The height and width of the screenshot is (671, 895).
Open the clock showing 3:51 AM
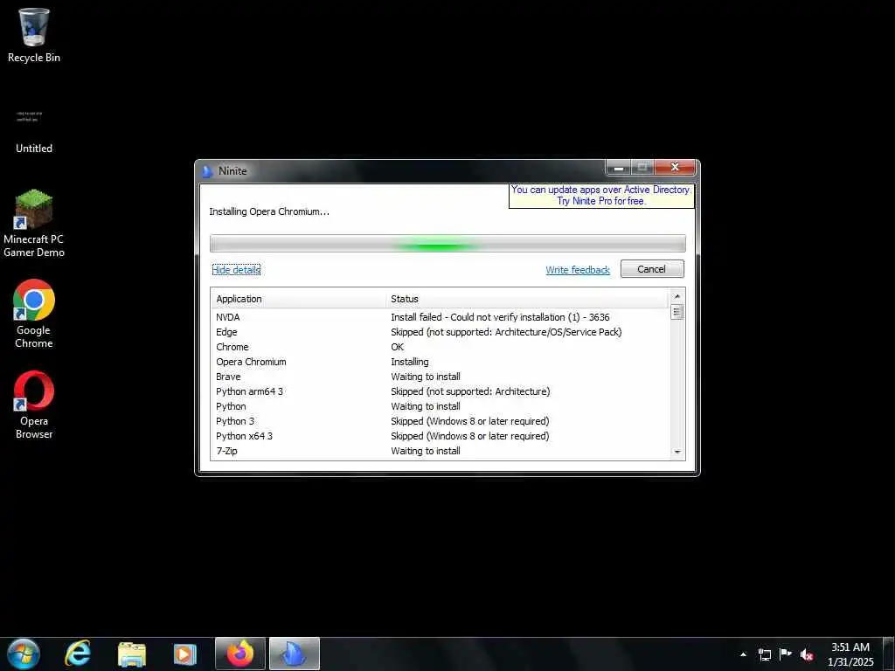tap(850, 654)
